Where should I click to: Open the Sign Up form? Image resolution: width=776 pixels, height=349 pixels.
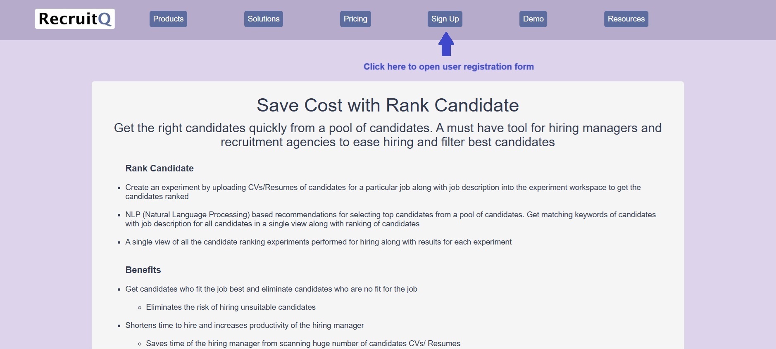click(x=445, y=19)
